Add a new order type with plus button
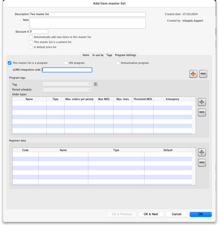This screenshot has height=225, width=219. click(x=202, y=102)
